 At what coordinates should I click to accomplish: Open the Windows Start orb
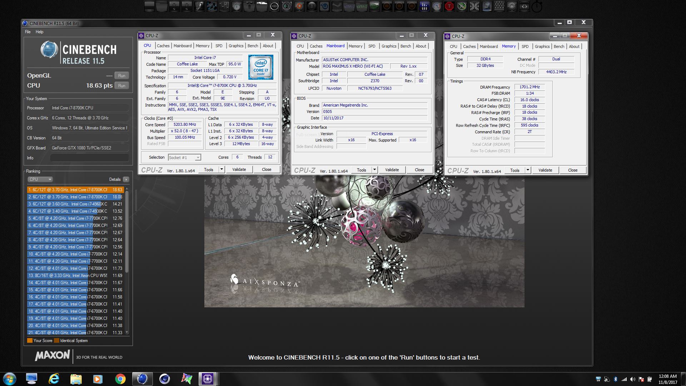coord(9,379)
